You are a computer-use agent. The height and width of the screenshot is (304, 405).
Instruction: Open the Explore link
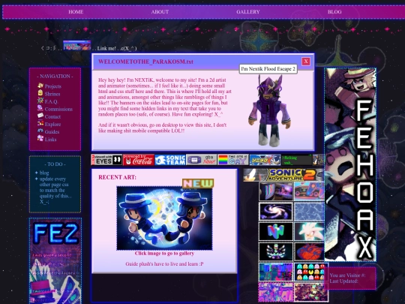click(x=52, y=125)
